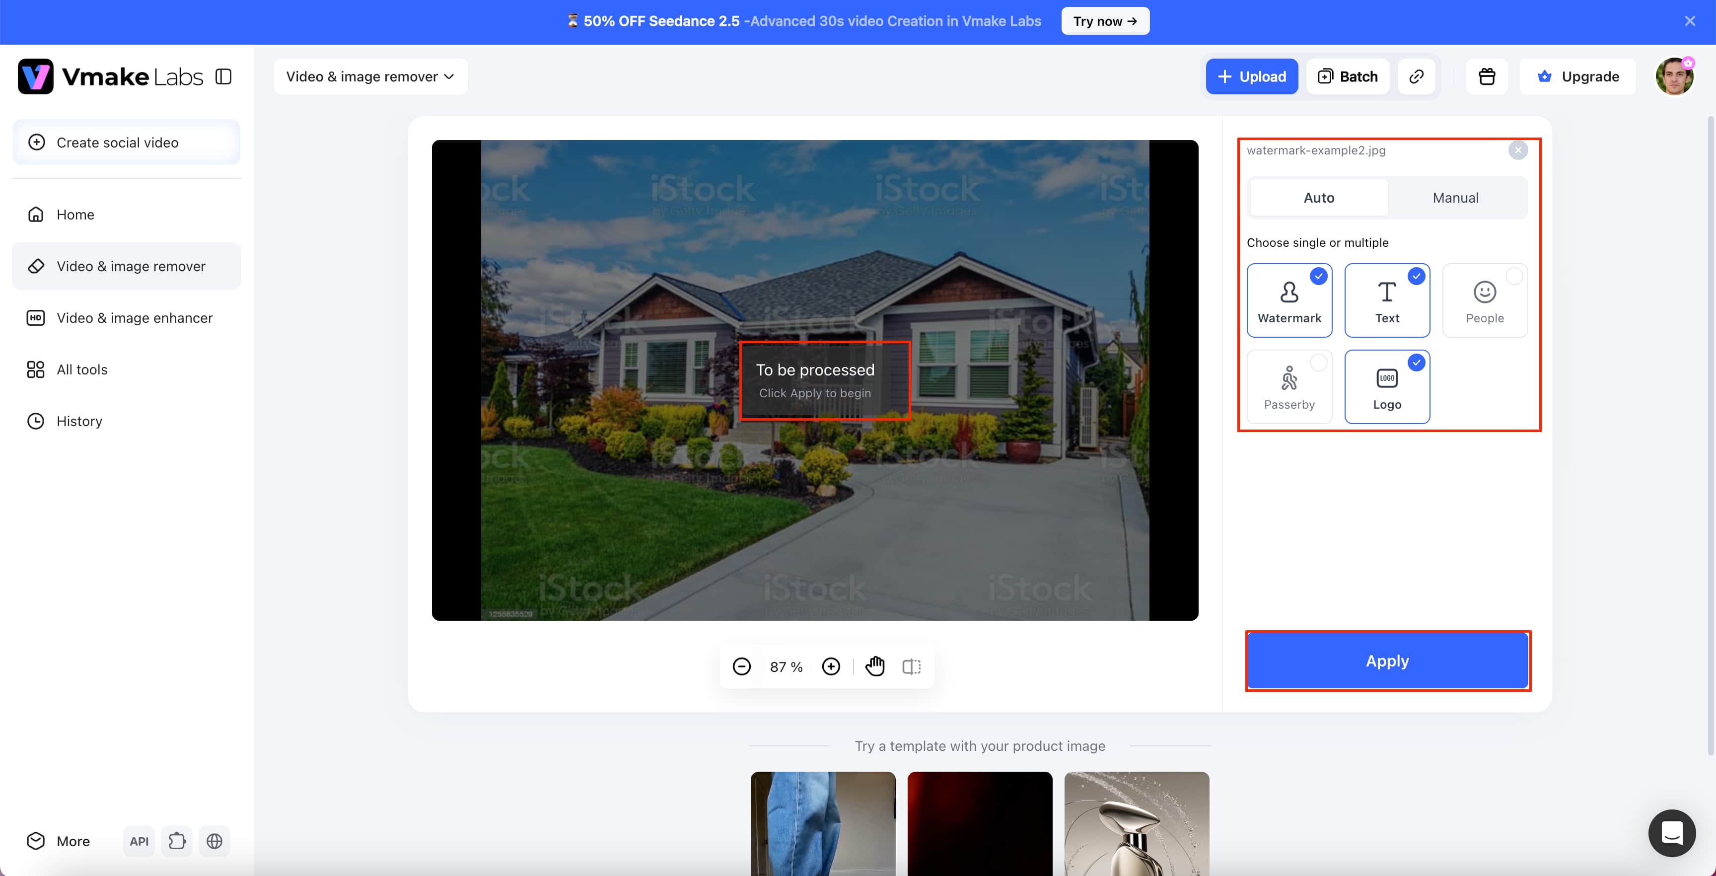Toggle the compare split view icon

pos(912,667)
